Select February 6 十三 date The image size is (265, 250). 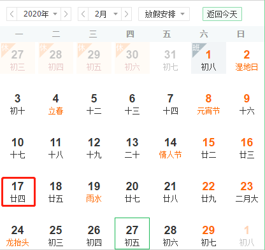coord(132,104)
